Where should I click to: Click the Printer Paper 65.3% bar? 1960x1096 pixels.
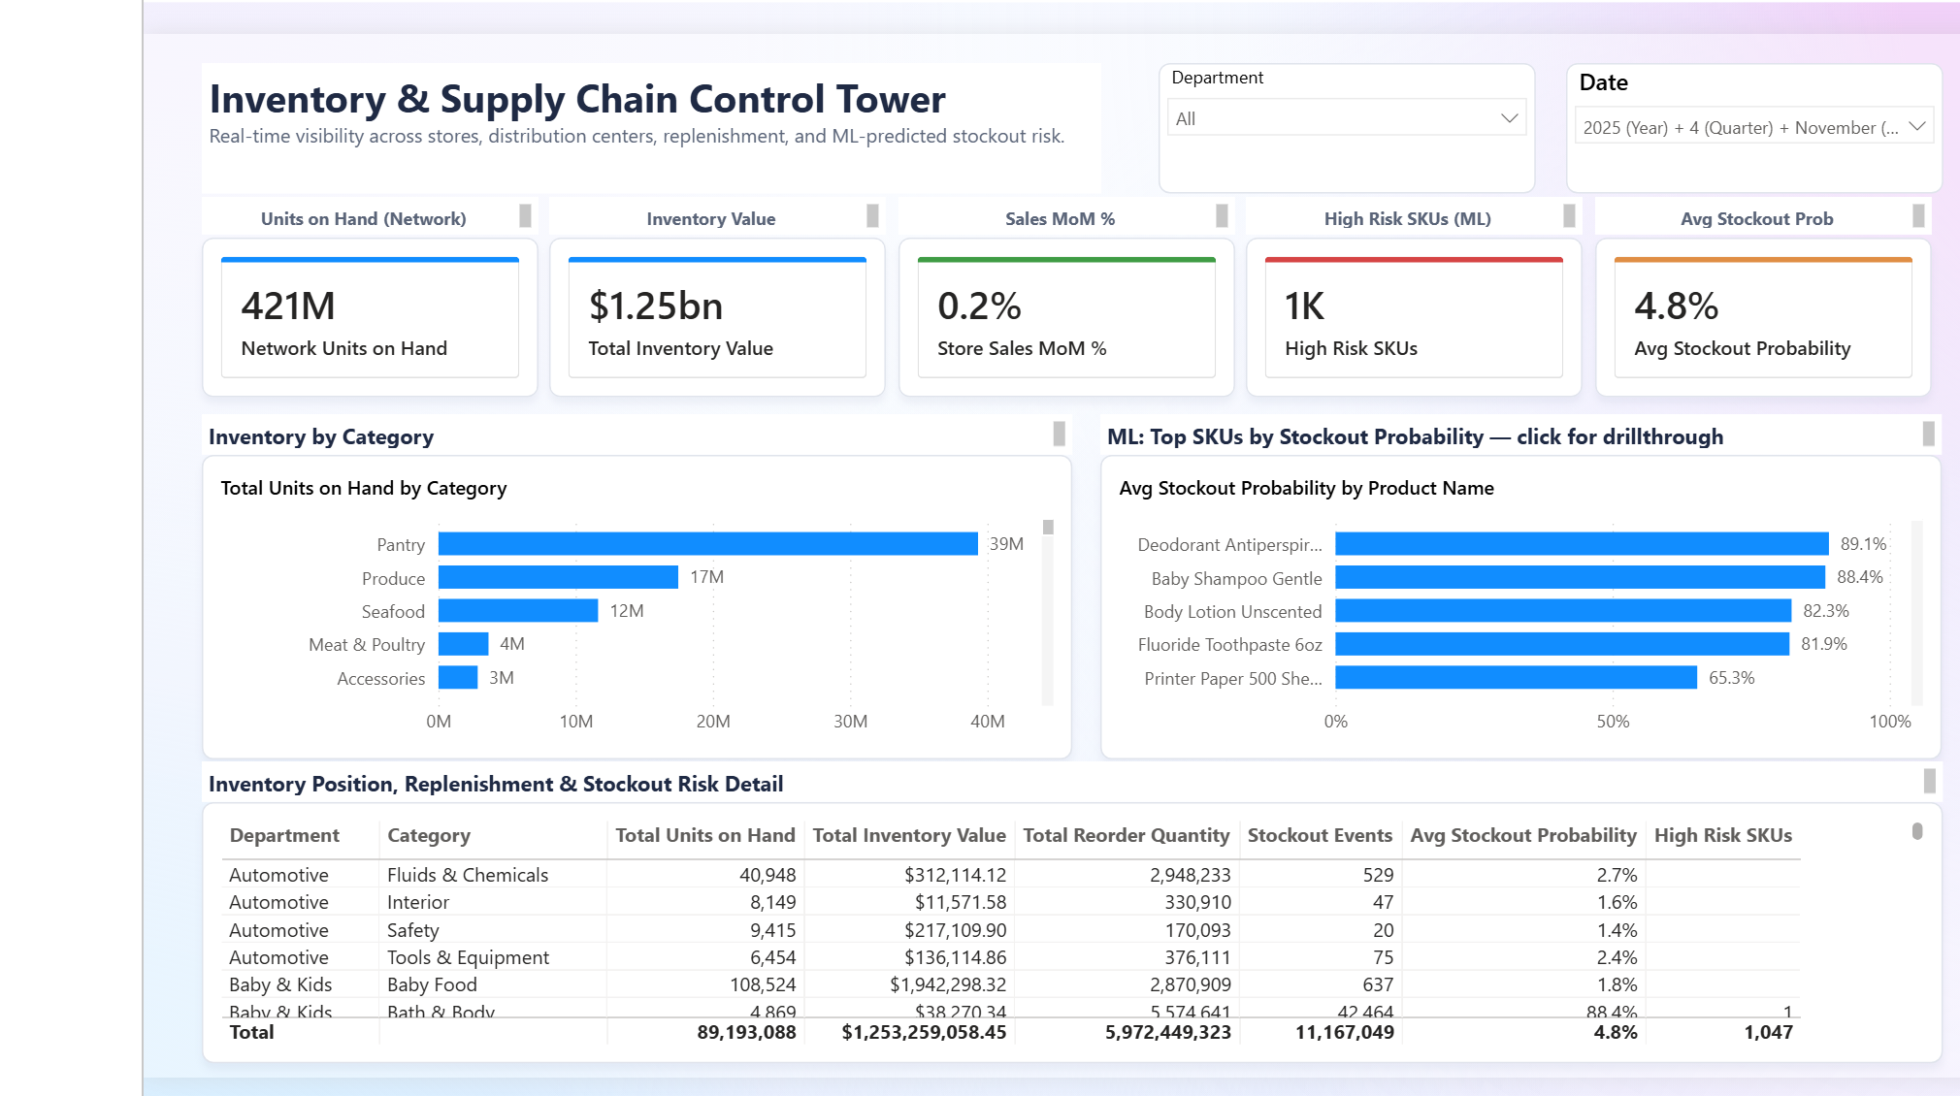click(x=1517, y=678)
